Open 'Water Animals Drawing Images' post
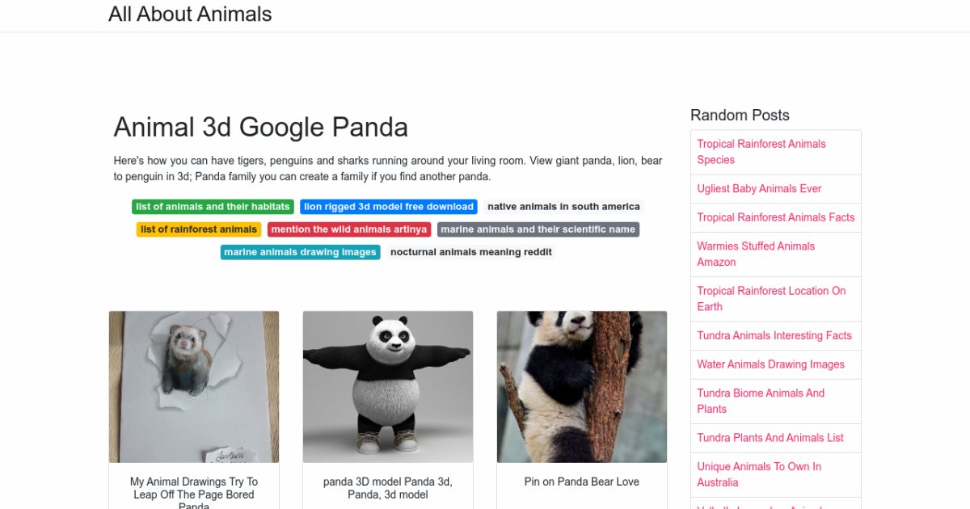 click(x=770, y=364)
